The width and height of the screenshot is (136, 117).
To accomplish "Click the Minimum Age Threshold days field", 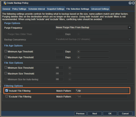I will click(60, 51).
